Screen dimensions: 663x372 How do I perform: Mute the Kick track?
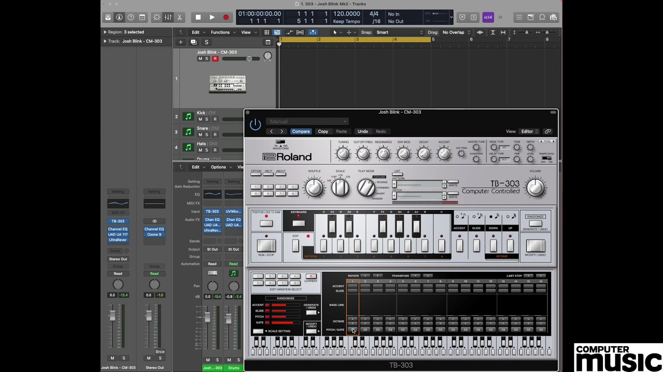[x=200, y=119]
